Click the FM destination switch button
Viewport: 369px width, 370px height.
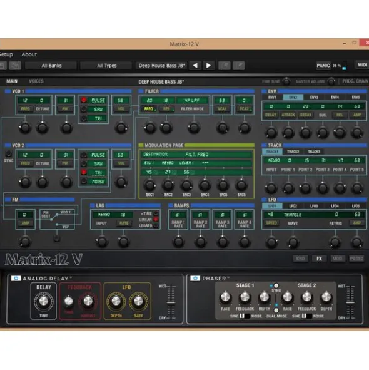(x=56, y=239)
